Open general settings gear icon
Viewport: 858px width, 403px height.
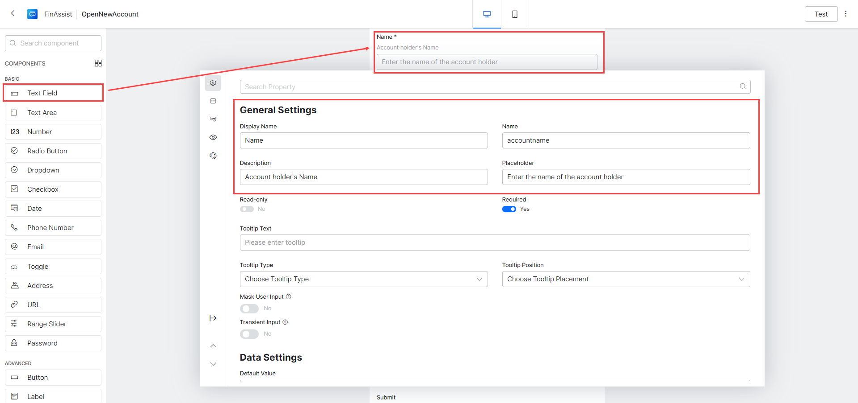pos(213,83)
